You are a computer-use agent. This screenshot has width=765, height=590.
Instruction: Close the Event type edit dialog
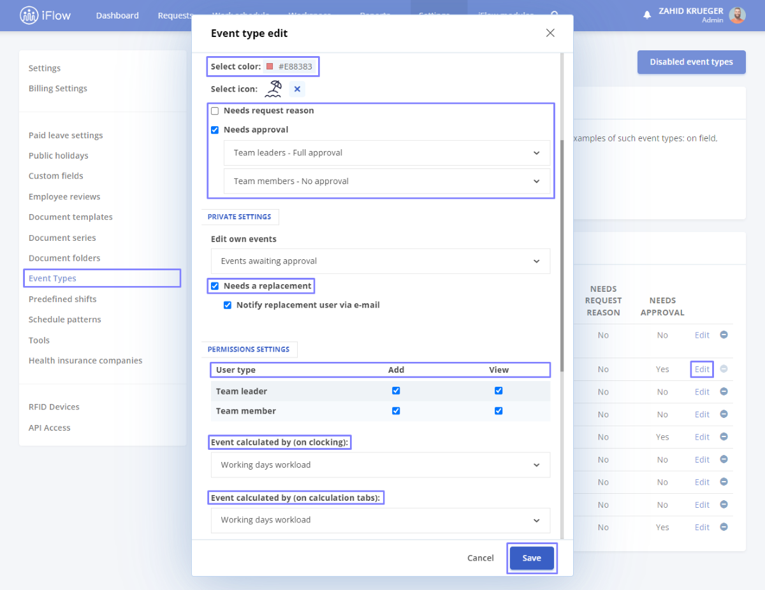point(550,33)
